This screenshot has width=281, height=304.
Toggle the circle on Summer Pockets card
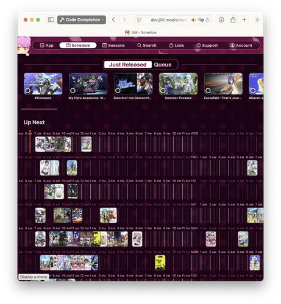tap(163, 91)
